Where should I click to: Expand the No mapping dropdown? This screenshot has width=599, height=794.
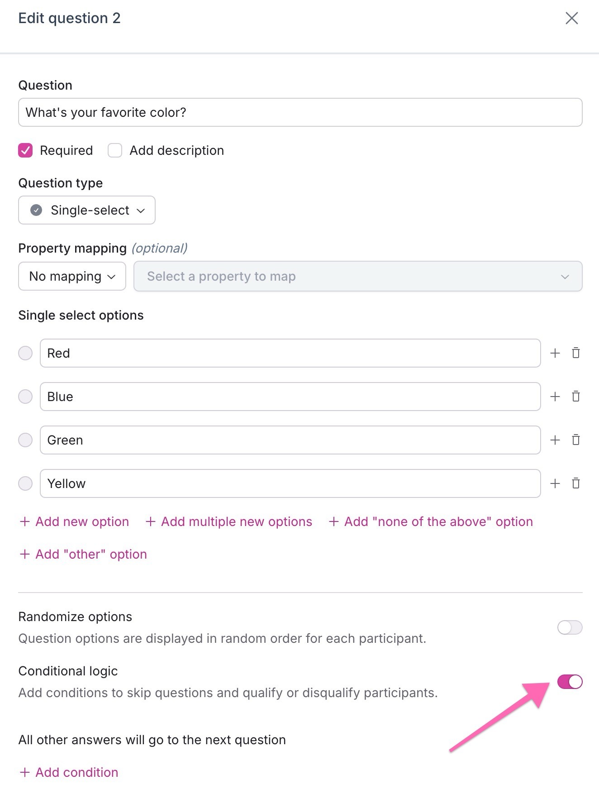tap(72, 276)
